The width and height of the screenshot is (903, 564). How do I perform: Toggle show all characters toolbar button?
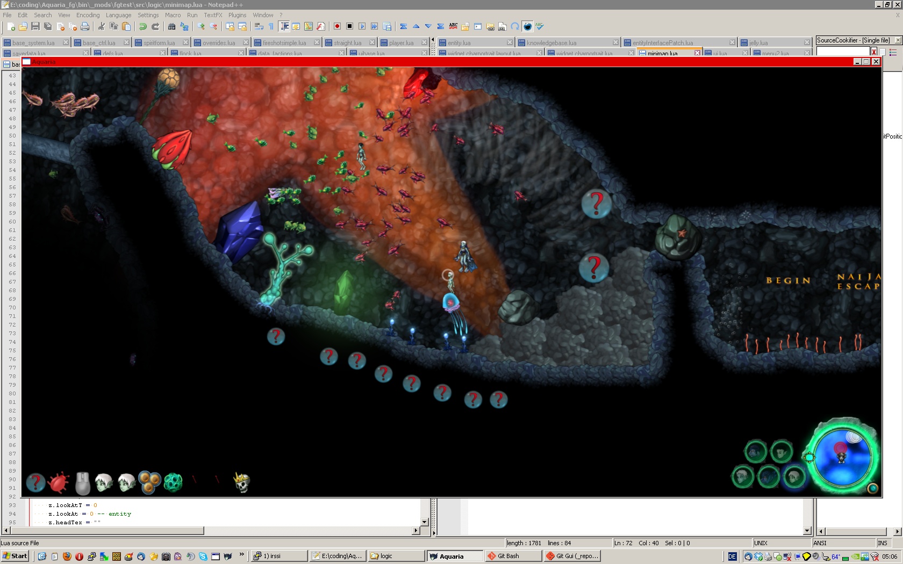click(x=271, y=26)
